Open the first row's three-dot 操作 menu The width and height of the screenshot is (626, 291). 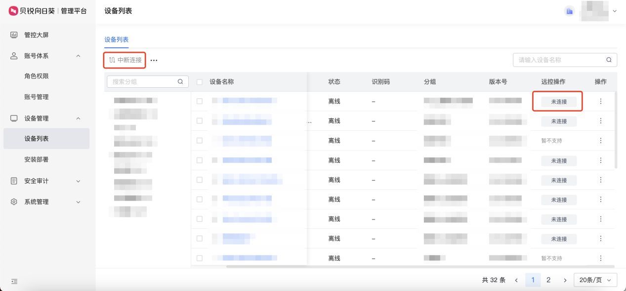click(601, 101)
